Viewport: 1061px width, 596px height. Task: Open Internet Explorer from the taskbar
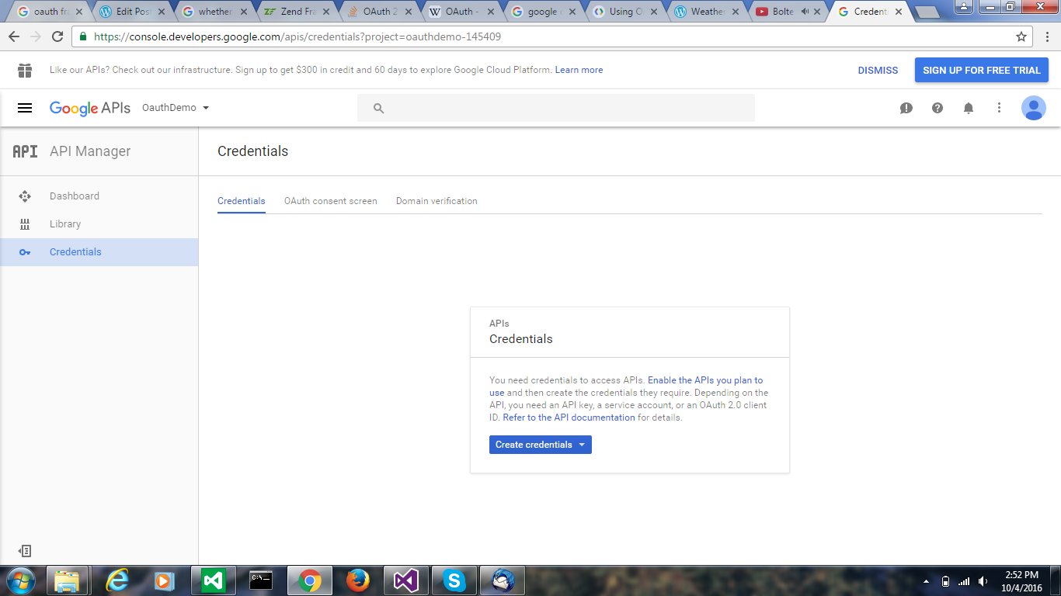117,580
